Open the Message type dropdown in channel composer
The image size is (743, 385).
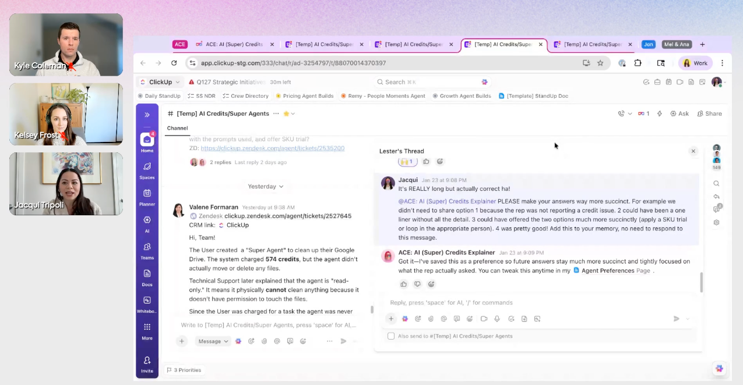tap(213, 341)
